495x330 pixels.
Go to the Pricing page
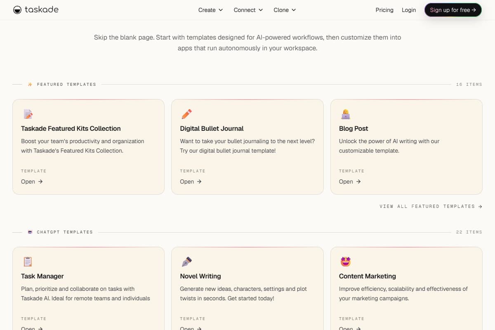click(384, 10)
